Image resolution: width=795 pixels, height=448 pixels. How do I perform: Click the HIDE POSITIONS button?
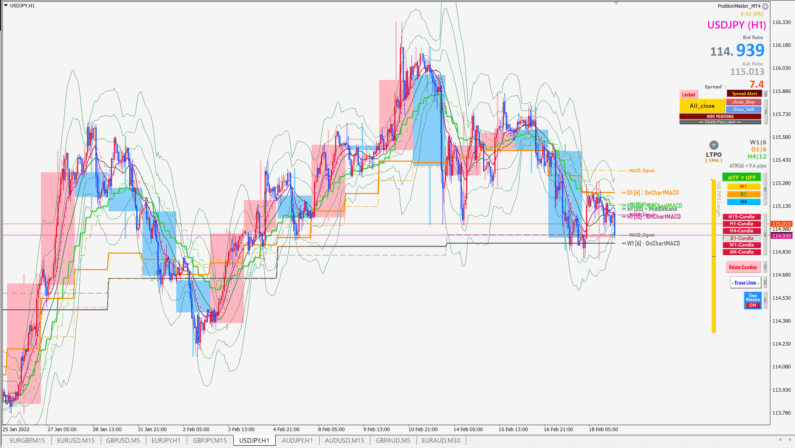pyautogui.click(x=720, y=116)
